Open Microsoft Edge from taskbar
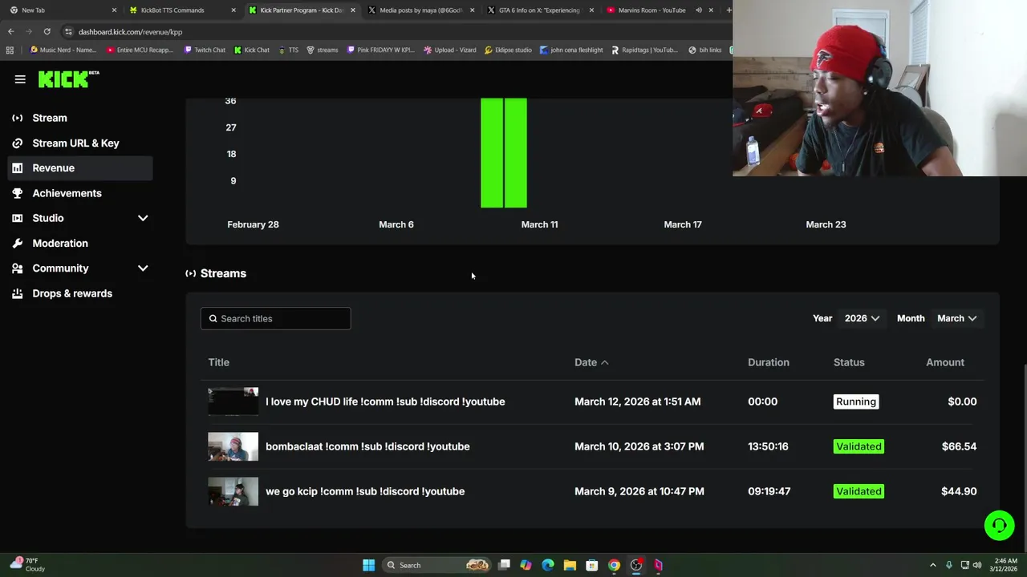 (x=547, y=565)
